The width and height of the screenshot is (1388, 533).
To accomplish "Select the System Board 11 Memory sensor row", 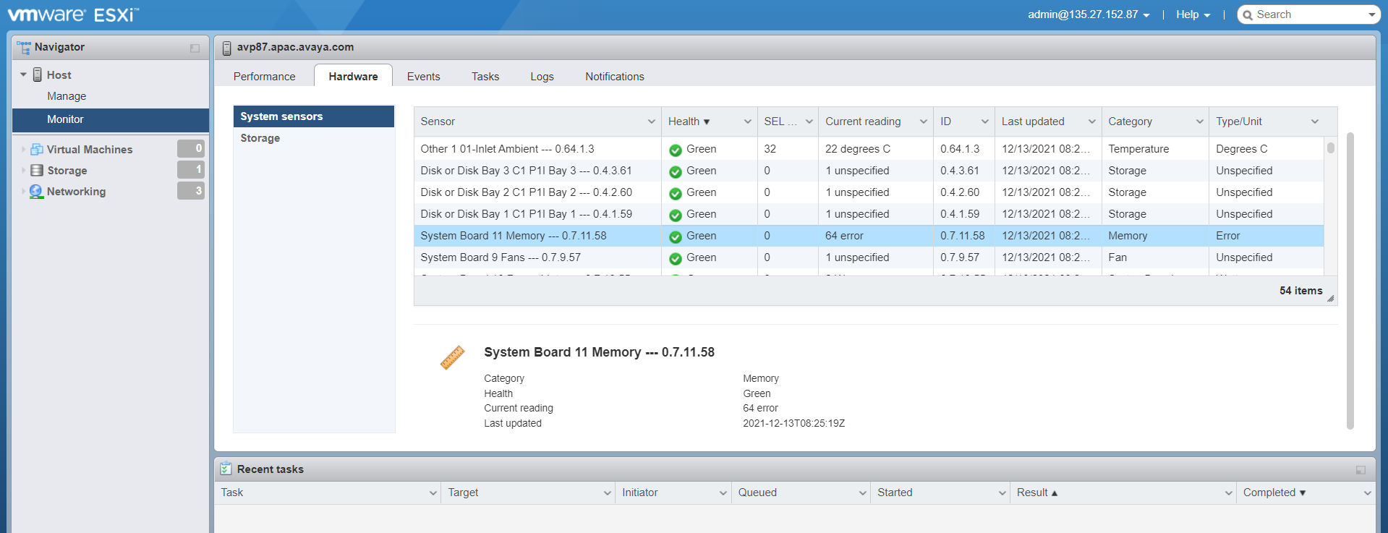I will pos(869,236).
